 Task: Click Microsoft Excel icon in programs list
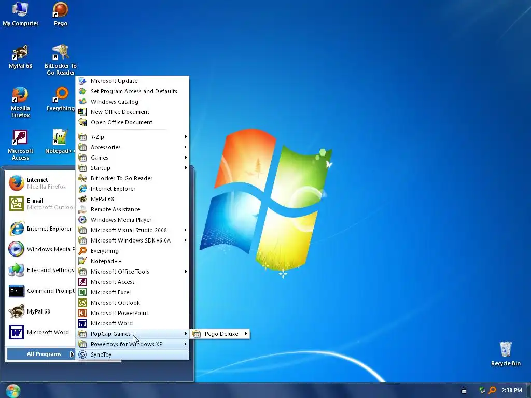(82, 292)
